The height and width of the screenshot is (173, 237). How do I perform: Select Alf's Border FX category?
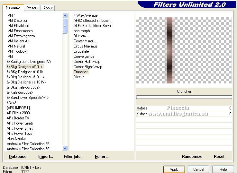click(18, 118)
